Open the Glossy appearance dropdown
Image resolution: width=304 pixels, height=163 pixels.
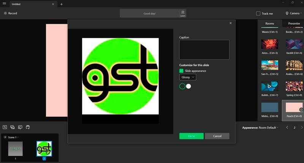point(188,77)
